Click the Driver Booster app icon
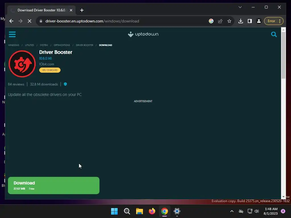The image size is (291, 218). (22, 64)
